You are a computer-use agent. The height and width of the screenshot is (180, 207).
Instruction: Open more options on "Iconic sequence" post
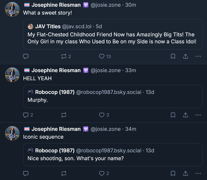pyautogui.click(x=198, y=173)
